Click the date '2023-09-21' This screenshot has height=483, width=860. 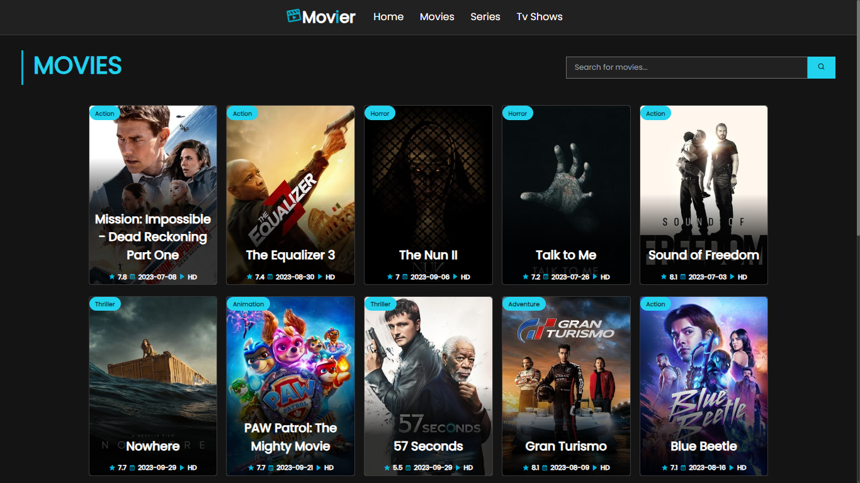(295, 468)
